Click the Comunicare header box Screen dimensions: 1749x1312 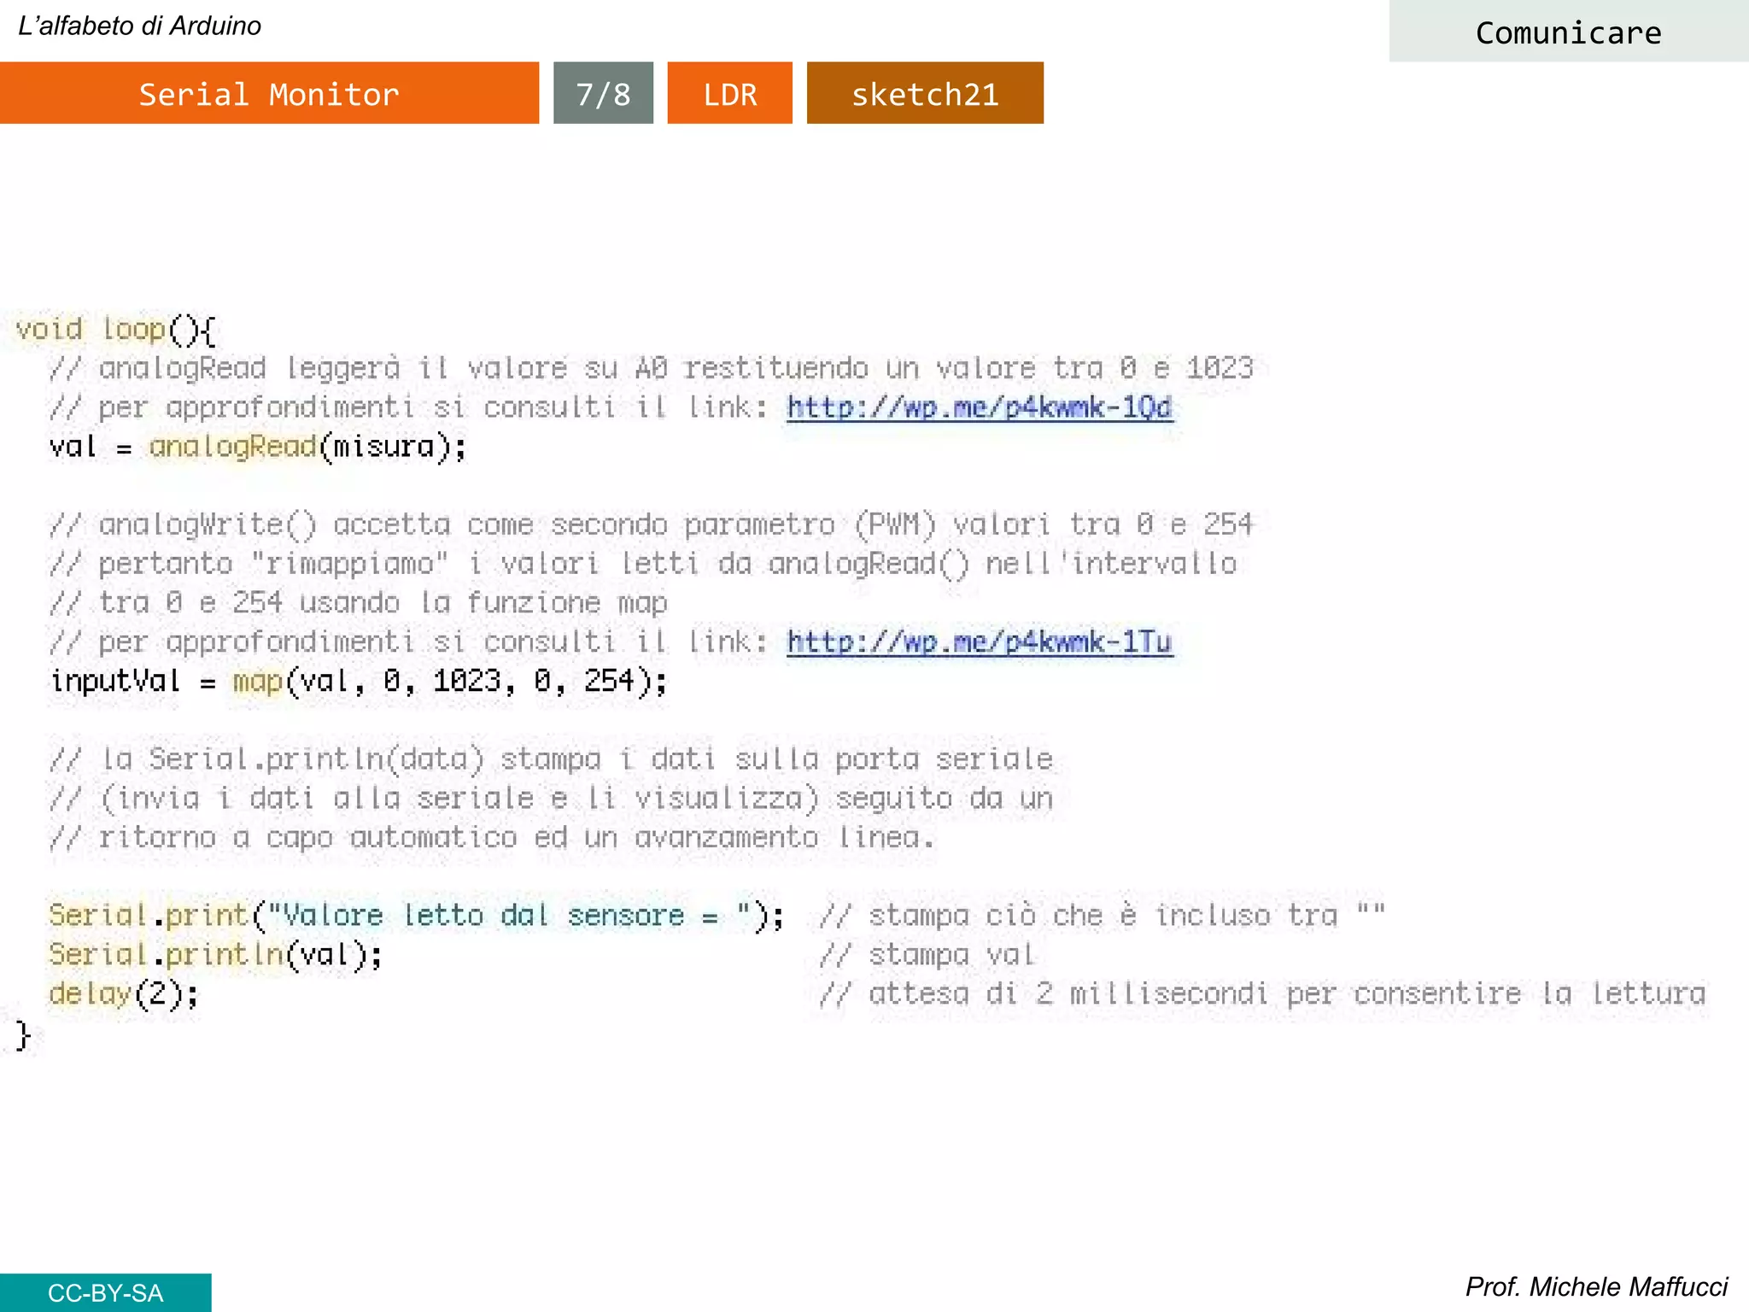(1568, 32)
